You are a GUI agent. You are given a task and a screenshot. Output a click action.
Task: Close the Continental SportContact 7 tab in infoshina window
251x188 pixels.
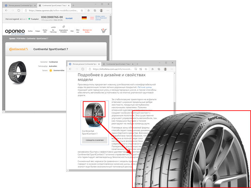[133, 64]
